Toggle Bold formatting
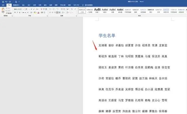The width and height of the screenshot is (187, 114). (15, 12)
